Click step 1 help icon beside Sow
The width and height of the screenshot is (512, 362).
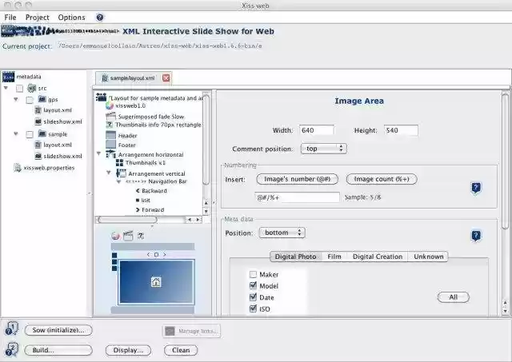12,329
